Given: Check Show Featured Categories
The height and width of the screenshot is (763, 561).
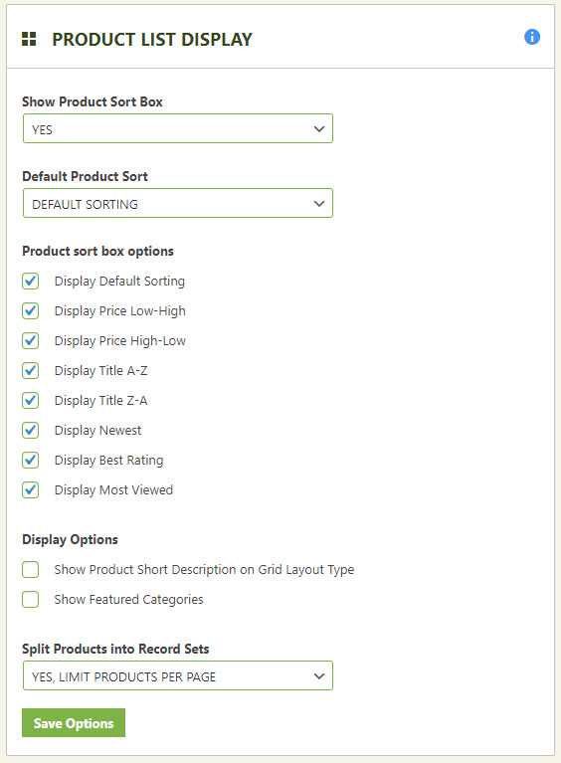Looking at the screenshot, I should click(30, 599).
